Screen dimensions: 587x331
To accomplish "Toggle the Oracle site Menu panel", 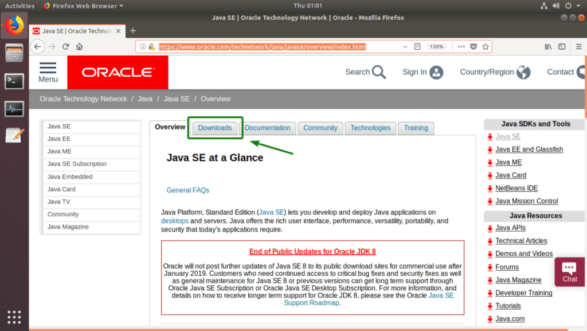I will (48, 72).
